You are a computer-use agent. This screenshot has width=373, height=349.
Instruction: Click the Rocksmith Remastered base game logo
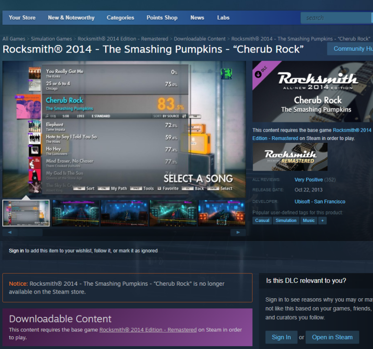pyautogui.click(x=290, y=157)
